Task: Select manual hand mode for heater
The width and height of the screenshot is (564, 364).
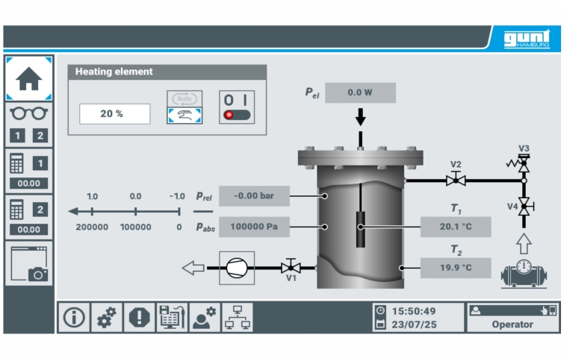Action: point(183,115)
